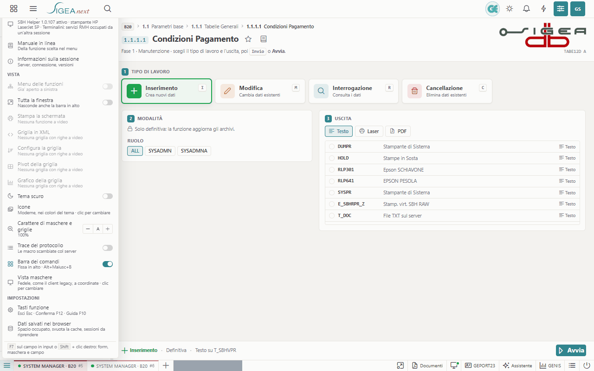Mark Condizioni Pagamento as favorite star
The image size is (594, 371).
point(248,39)
